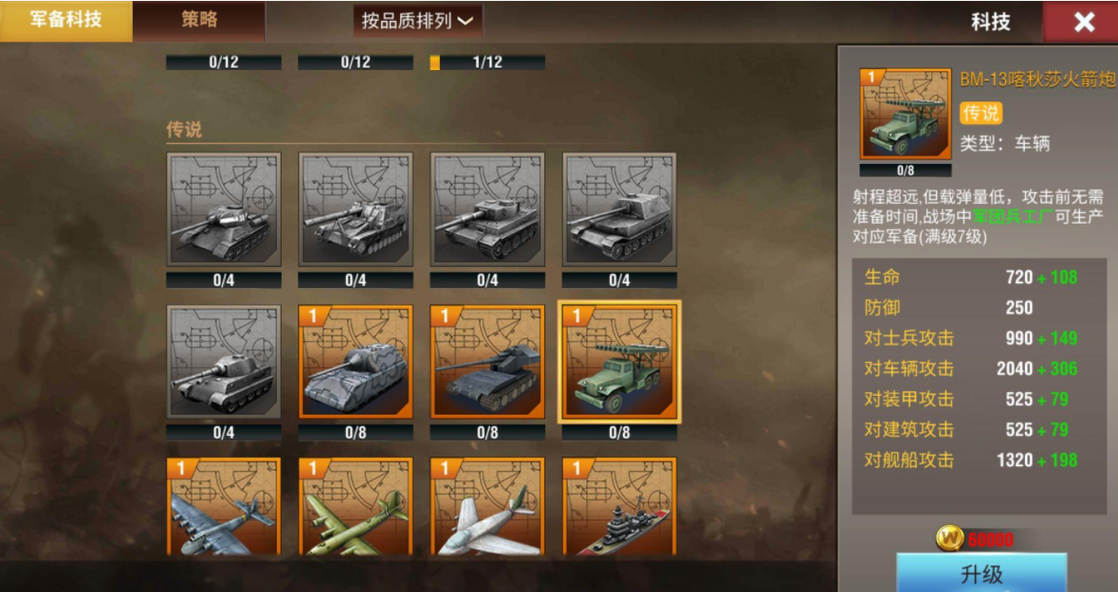Select the locked Tiger tank blueprint card
1118x592 pixels.
[487, 210]
